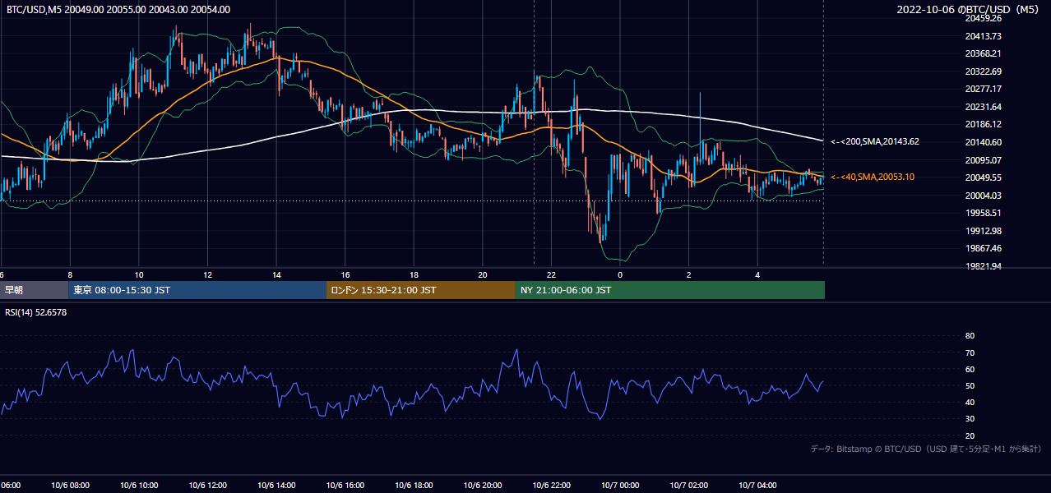
Task: Click the 10/7 00:00 time label
Action: pyautogui.click(x=619, y=486)
